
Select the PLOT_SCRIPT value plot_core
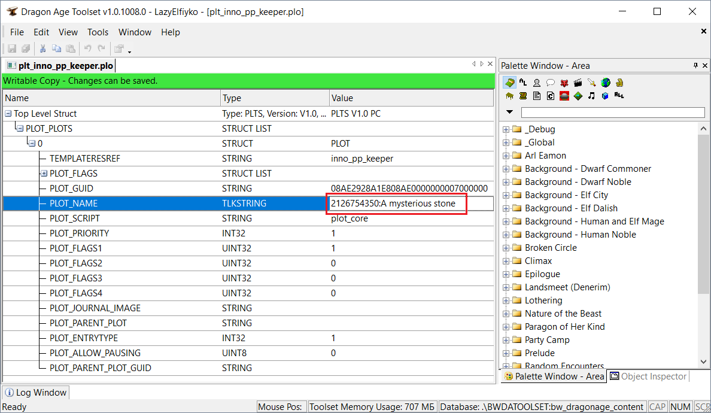tap(349, 218)
